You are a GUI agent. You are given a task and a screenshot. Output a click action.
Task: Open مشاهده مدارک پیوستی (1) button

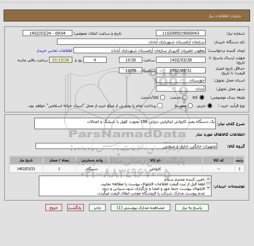[x=141, y=208]
